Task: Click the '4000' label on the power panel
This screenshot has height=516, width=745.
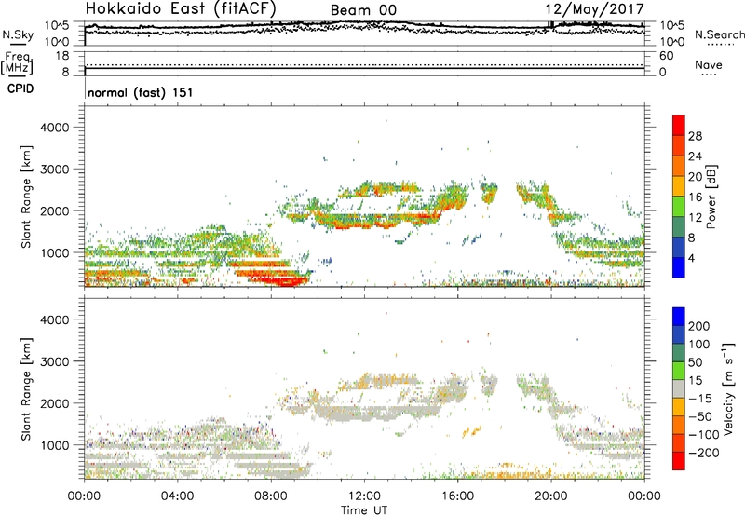Action: click(55, 128)
